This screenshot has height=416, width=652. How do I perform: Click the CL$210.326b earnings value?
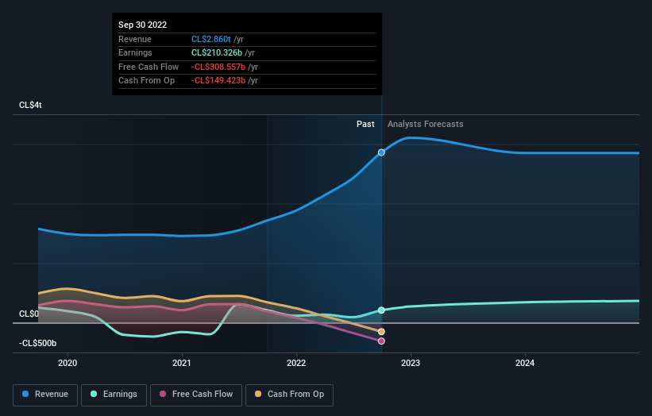(217, 52)
